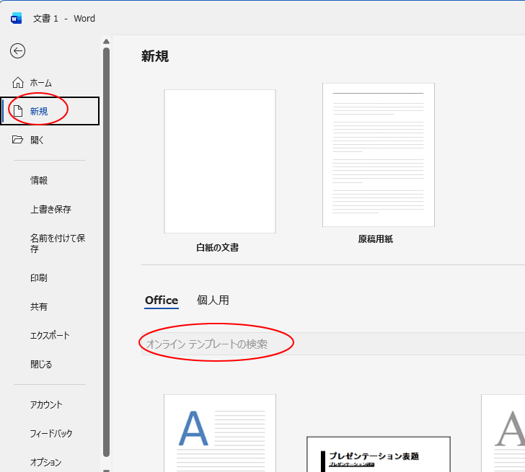Switch to the Office templates tab

pyautogui.click(x=162, y=300)
